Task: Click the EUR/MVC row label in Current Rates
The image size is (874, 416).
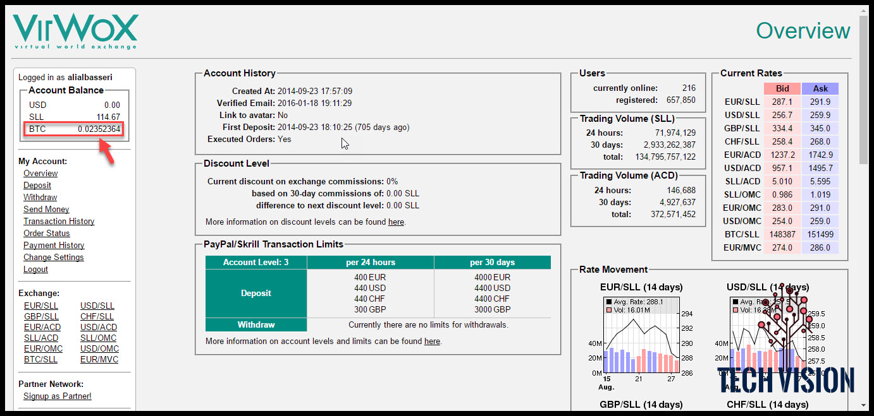Action: pyautogui.click(x=742, y=247)
